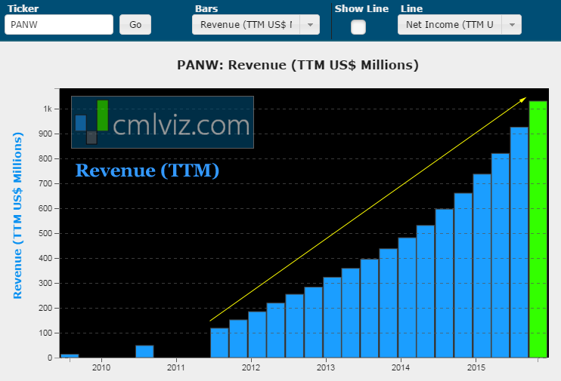Click the 2011 x-axis label
Viewport: 561px width, 381px height.
pos(176,367)
